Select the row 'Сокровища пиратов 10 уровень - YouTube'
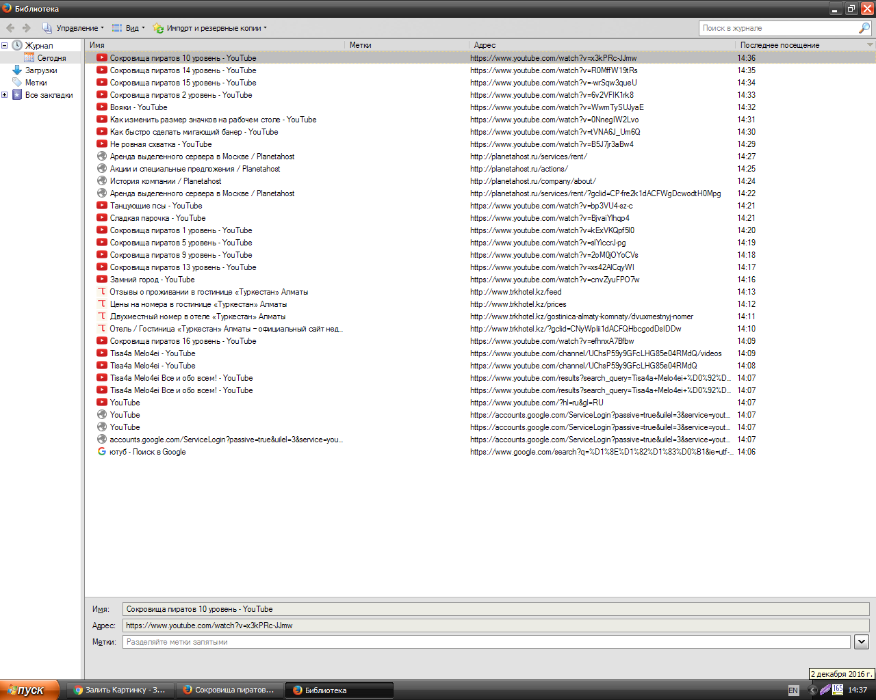This screenshot has width=876, height=700. pos(480,58)
